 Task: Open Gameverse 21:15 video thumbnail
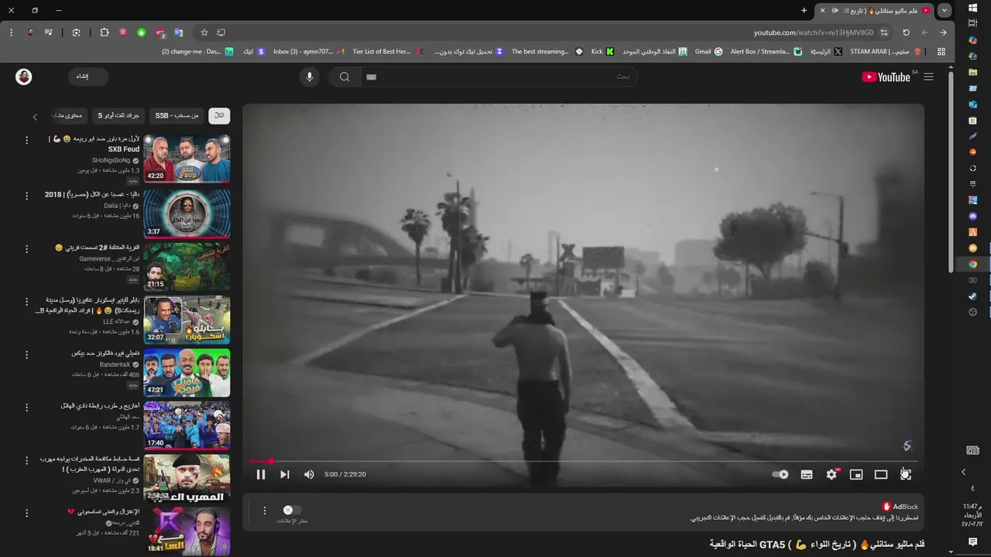[187, 266]
